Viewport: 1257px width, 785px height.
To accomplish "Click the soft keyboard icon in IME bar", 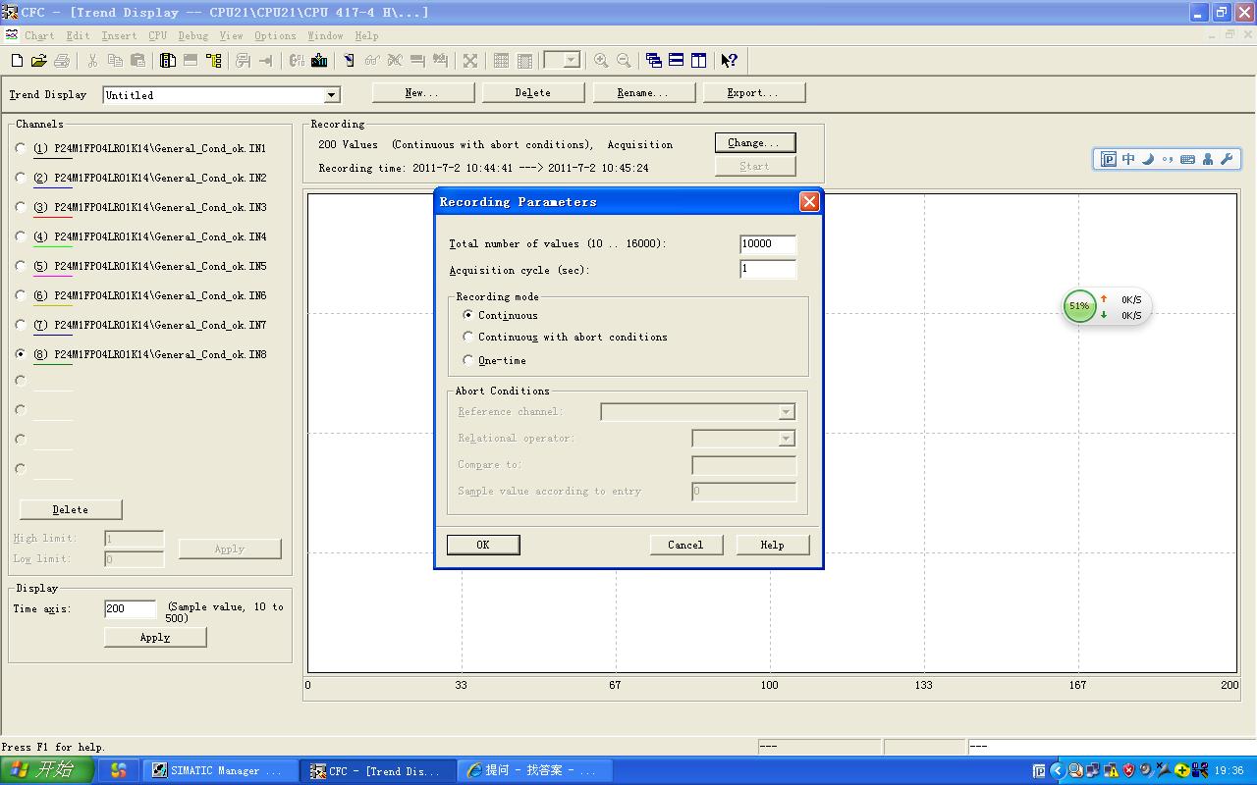I will click(x=1187, y=159).
